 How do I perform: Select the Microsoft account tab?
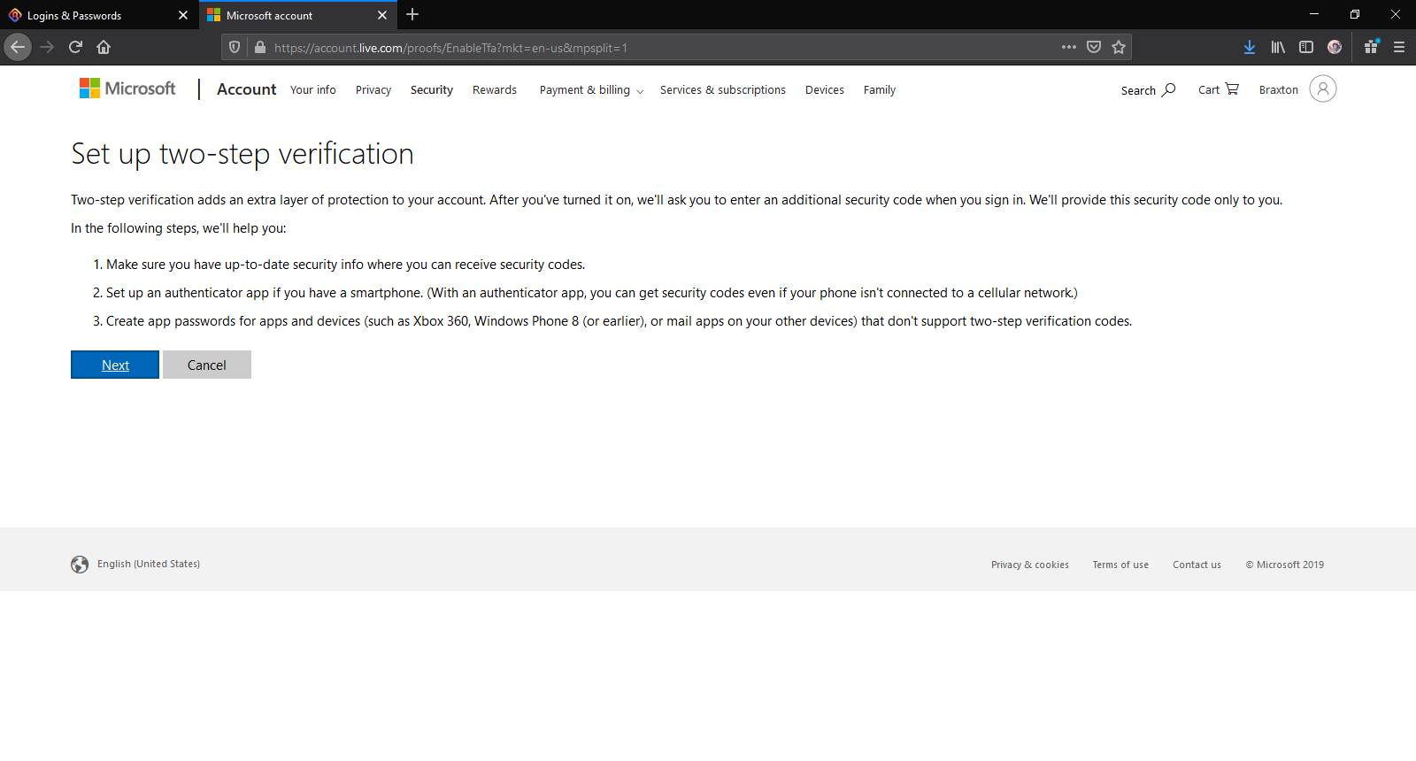coord(298,15)
